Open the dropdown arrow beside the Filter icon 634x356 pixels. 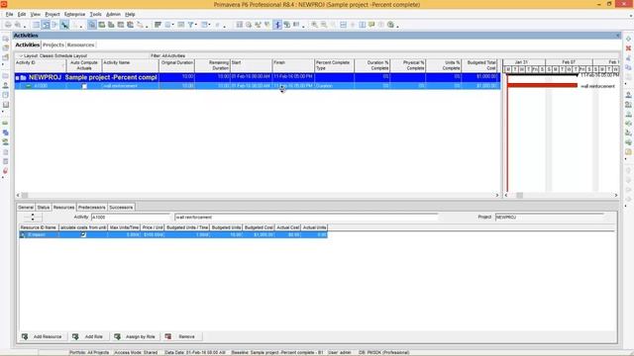click(196, 25)
